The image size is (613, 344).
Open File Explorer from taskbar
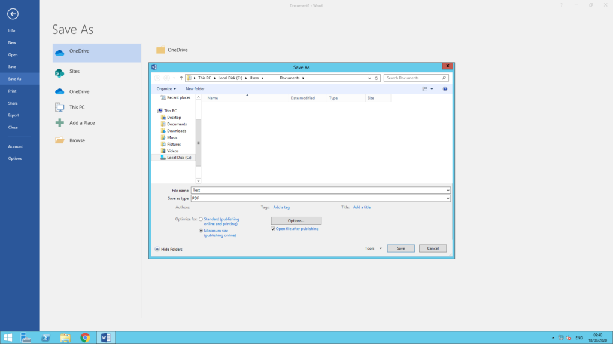(65, 337)
